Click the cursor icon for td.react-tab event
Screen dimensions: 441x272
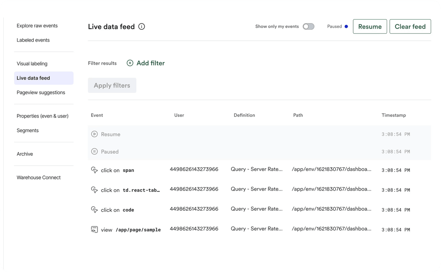94,190
